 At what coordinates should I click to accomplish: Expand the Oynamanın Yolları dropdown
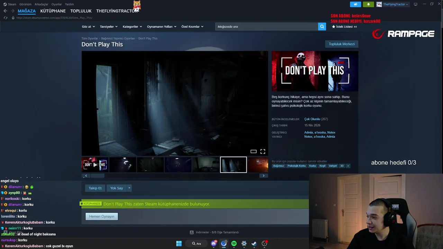[x=162, y=27]
